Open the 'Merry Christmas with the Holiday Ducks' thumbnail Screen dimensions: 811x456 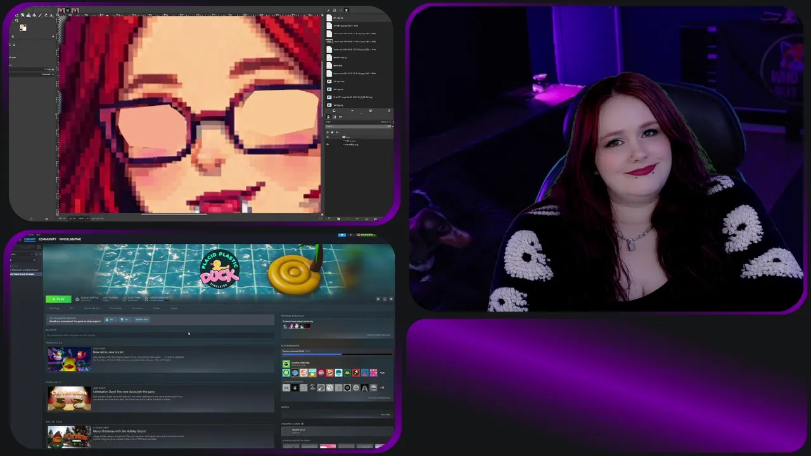pyautogui.click(x=69, y=437)
